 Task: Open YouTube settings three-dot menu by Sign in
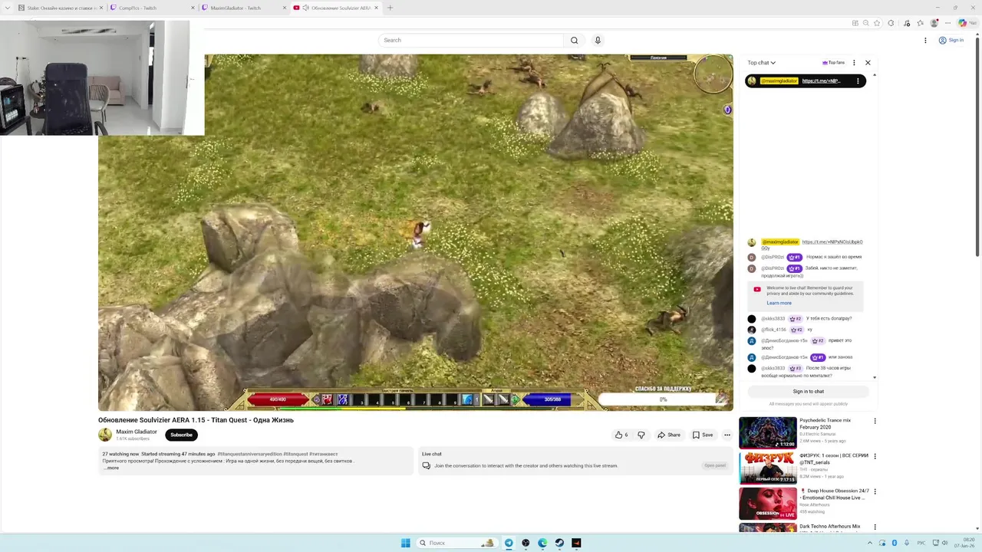(925, 40)
